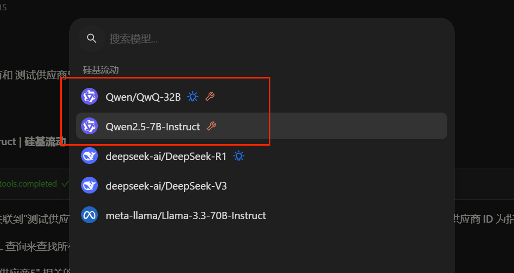
Task: Click the 硅基流动 provider group header
Action: pyautogui.click(x=101, y=70)
